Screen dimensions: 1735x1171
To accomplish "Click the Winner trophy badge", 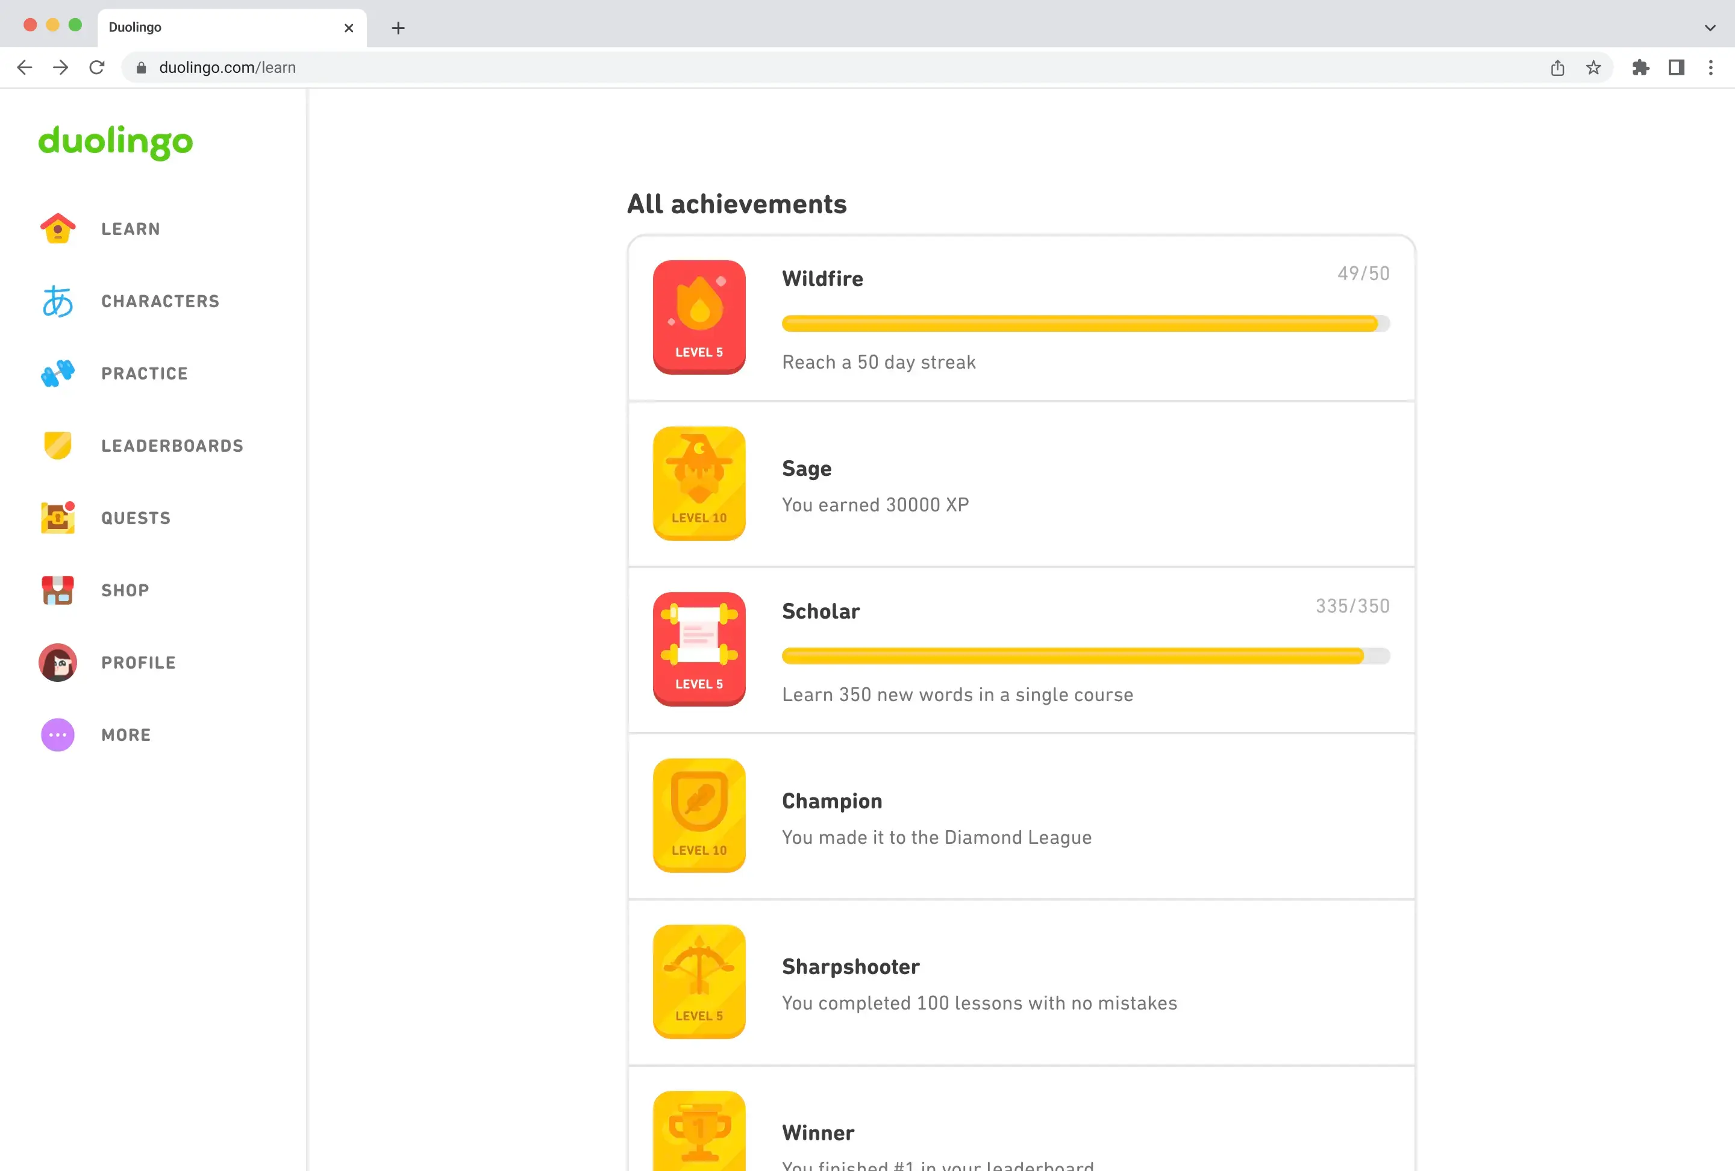I will [699, 1131].
